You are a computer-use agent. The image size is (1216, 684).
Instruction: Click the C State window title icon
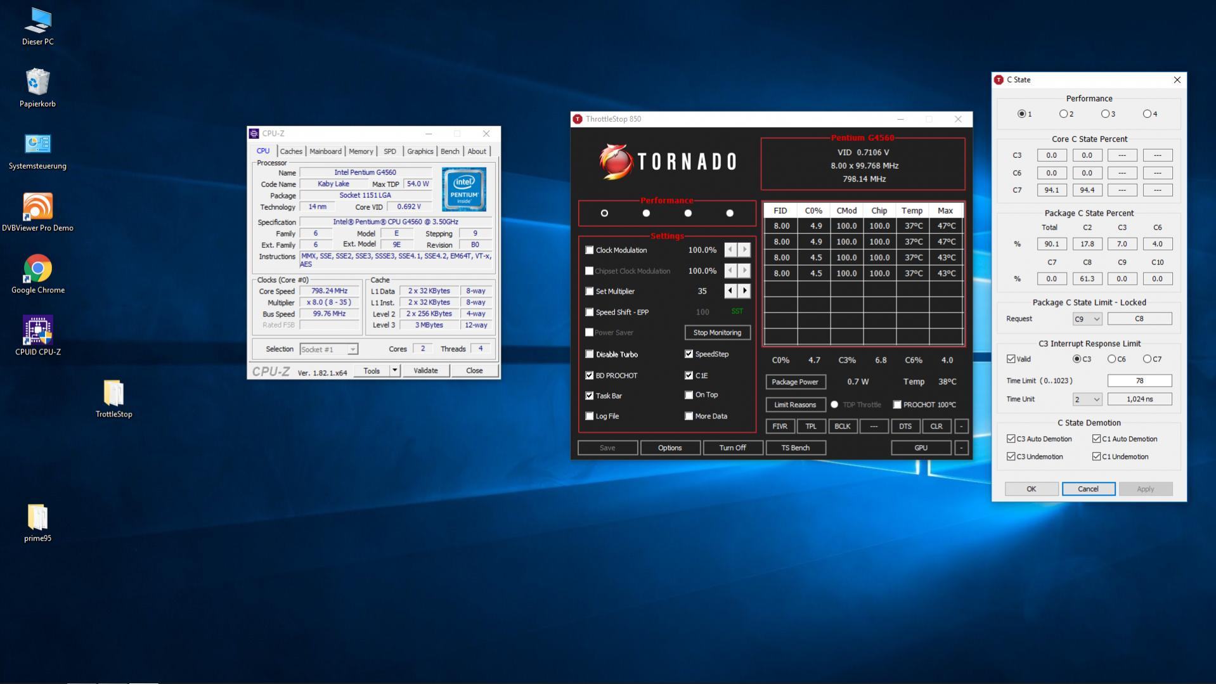pos(999,80)
